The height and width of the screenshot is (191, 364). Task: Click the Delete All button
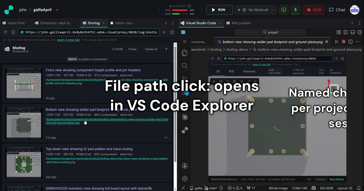tap(151, 49)
